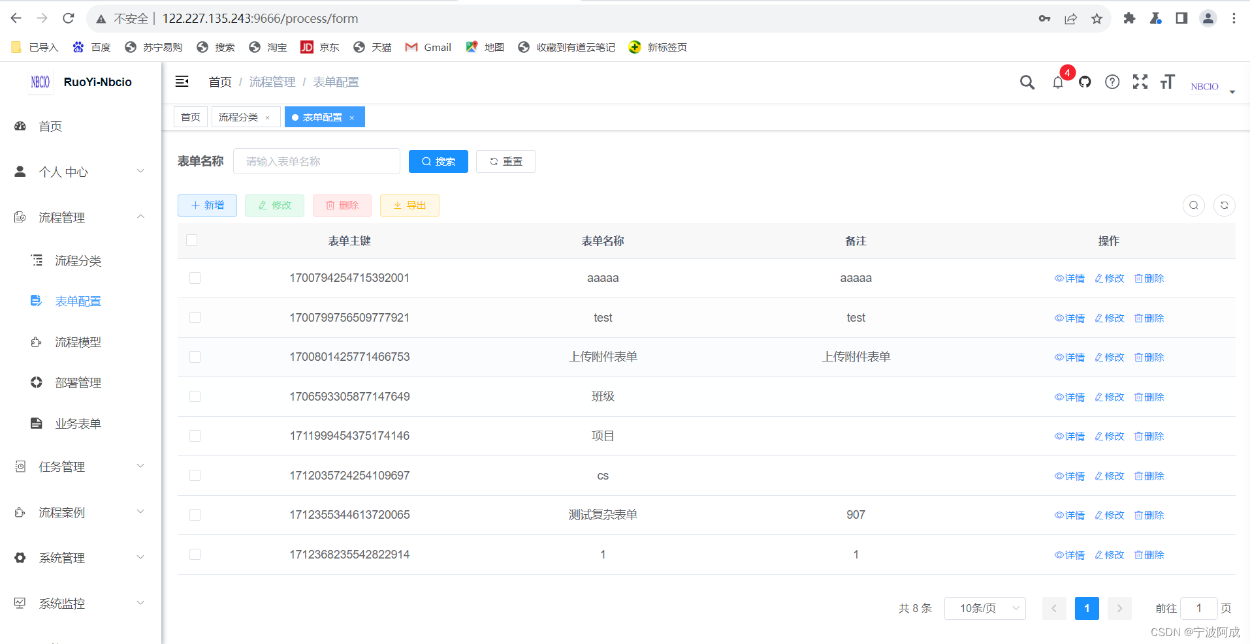Click the browser address bar URL
This screenshot has height=644, width=1250.
[260, 19]
